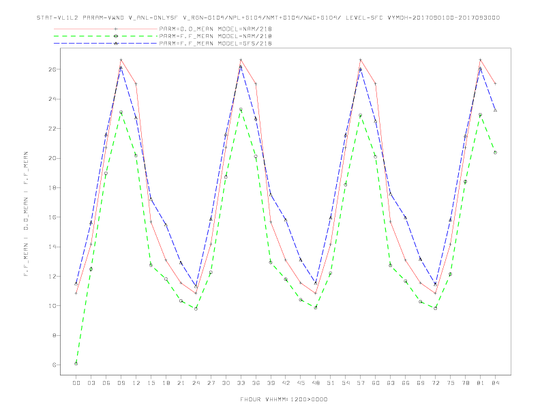This screenshot has height=417, width=540.
Task: Click the green dashed legend line sample
Action: 106,36
